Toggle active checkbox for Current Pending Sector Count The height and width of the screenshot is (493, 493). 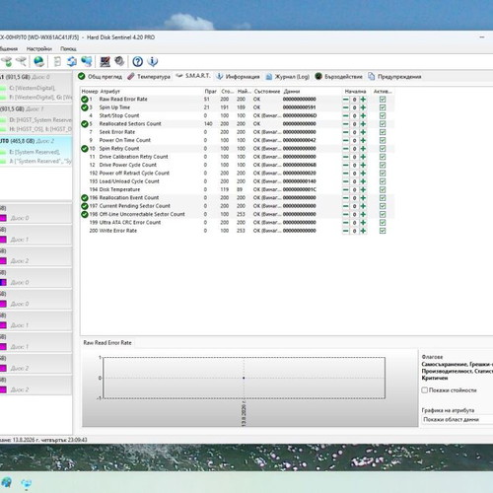(x=383, y=206)
